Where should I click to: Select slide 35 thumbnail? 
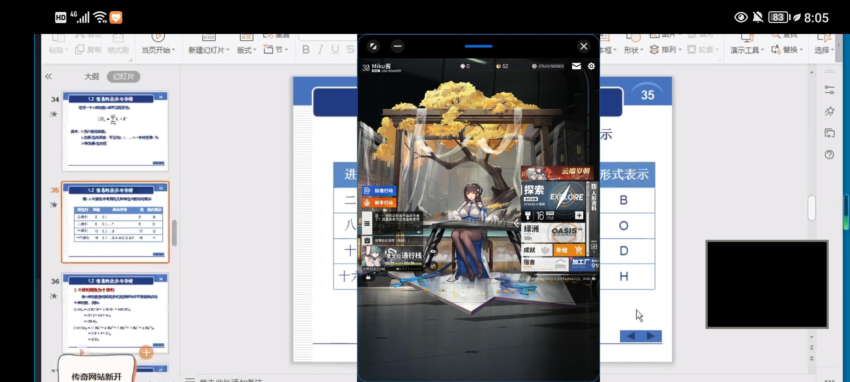pos(115,222)
